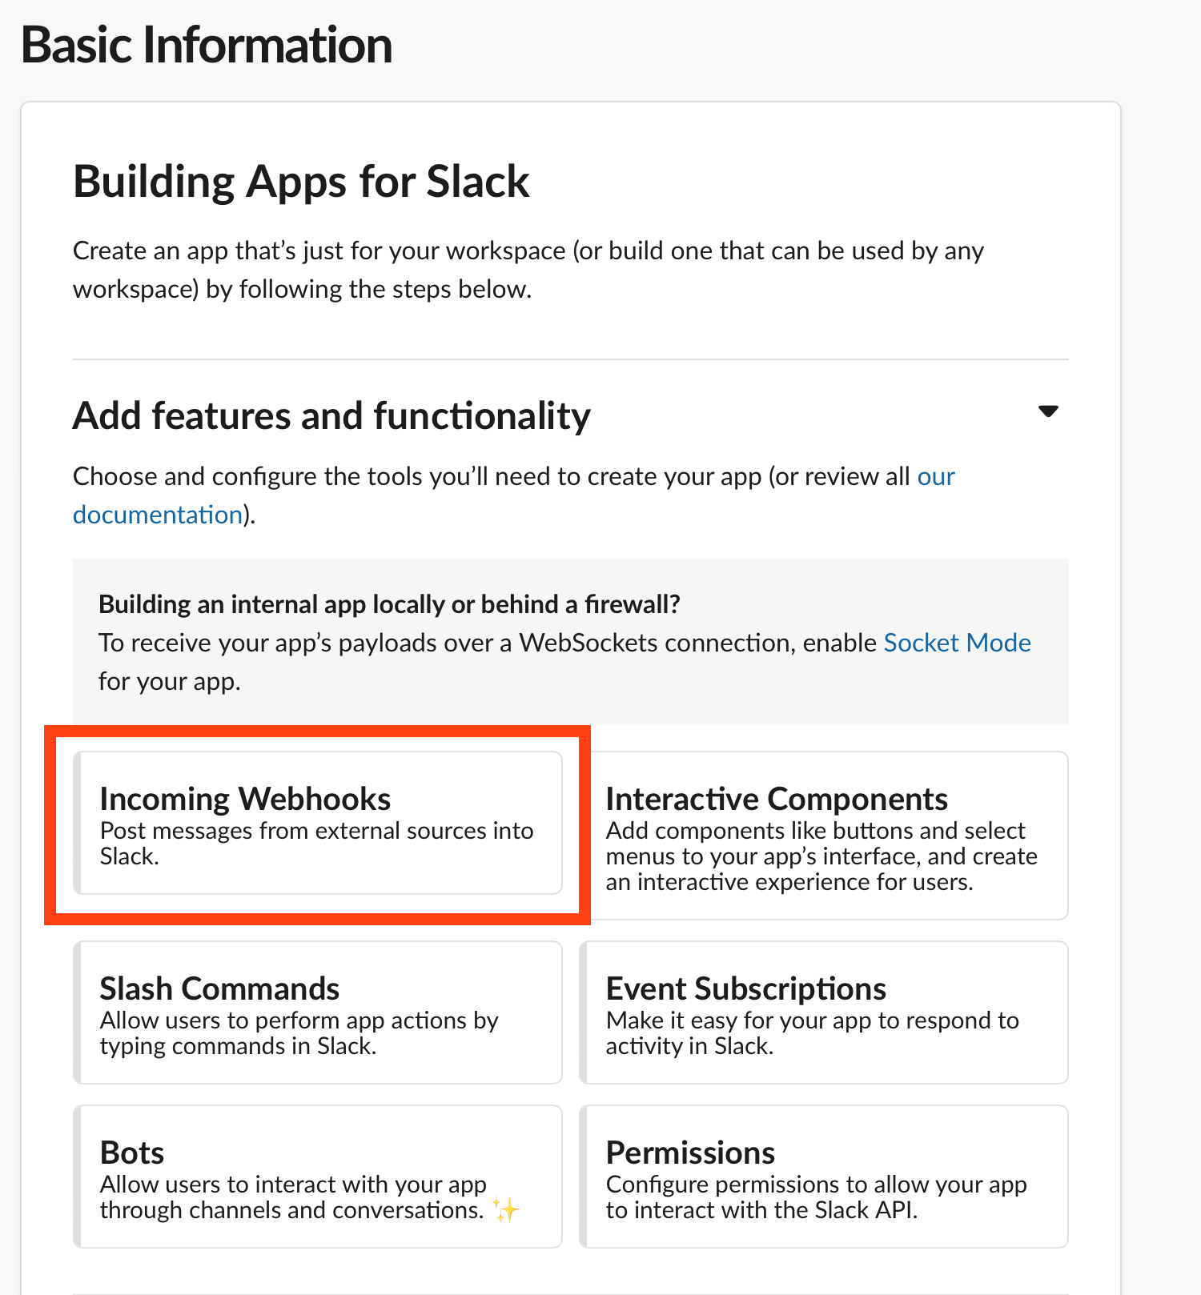Click the sparkles icon on the Bots card
The width and height of the screenshot is (1201, 1295).
click(x=505, y=1209)
